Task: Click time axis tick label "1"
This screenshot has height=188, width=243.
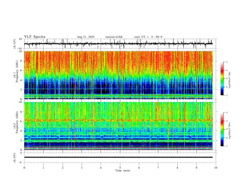Action: (43, 168)
